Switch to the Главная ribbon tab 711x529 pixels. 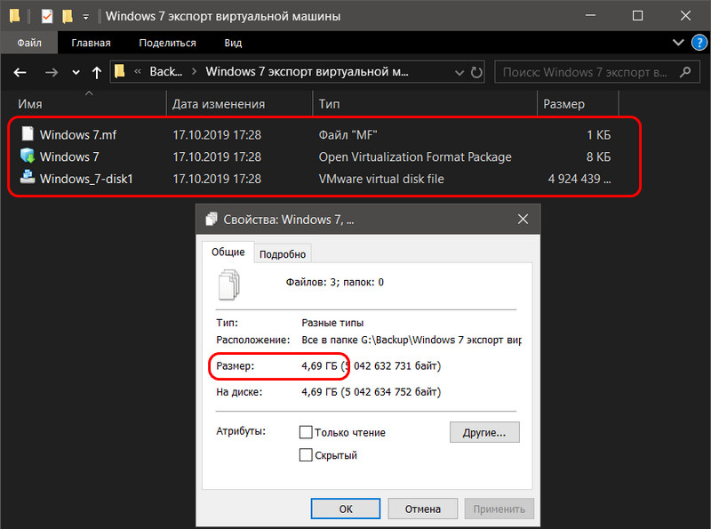pyautogui.click(x=91, y=43)
